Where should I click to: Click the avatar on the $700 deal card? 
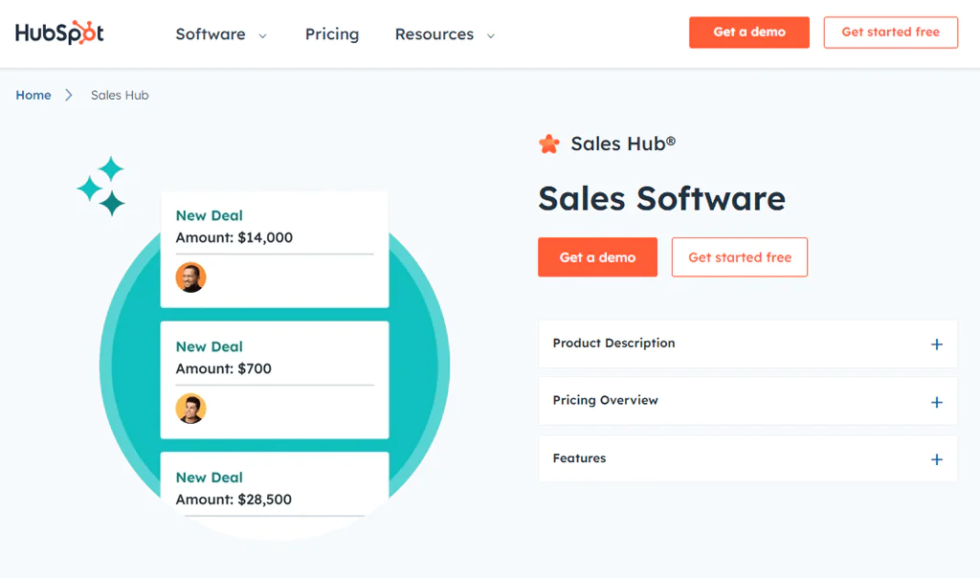coord(190,409)
